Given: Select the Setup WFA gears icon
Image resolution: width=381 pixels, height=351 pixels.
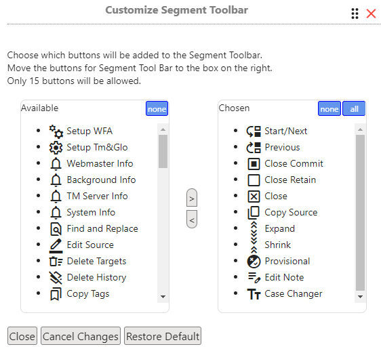Looking at the screenshot, I should pos(56,131).
